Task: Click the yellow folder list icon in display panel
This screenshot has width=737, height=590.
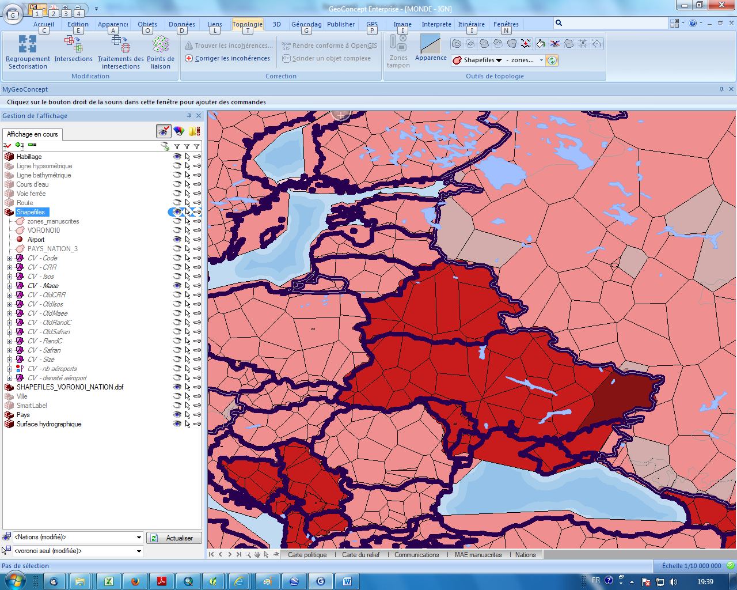Action: 194,131
